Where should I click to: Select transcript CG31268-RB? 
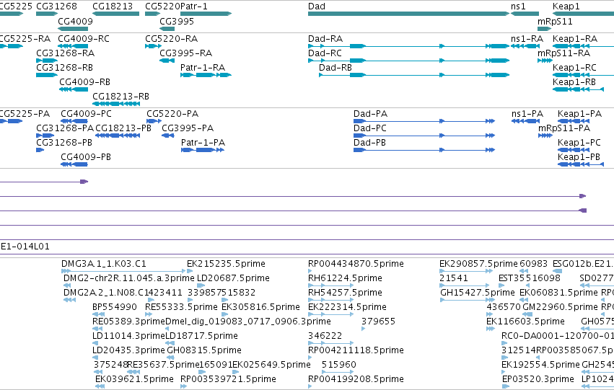47,75
